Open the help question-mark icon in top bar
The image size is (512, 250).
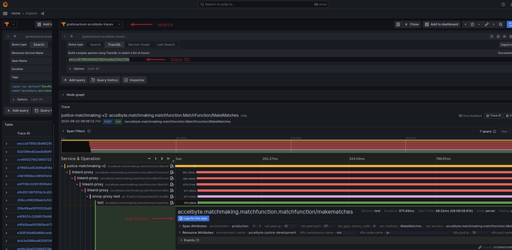point(503,4)
